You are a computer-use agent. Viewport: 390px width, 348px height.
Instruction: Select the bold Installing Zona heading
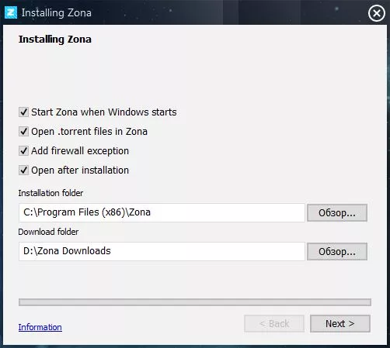click(55, 40)
